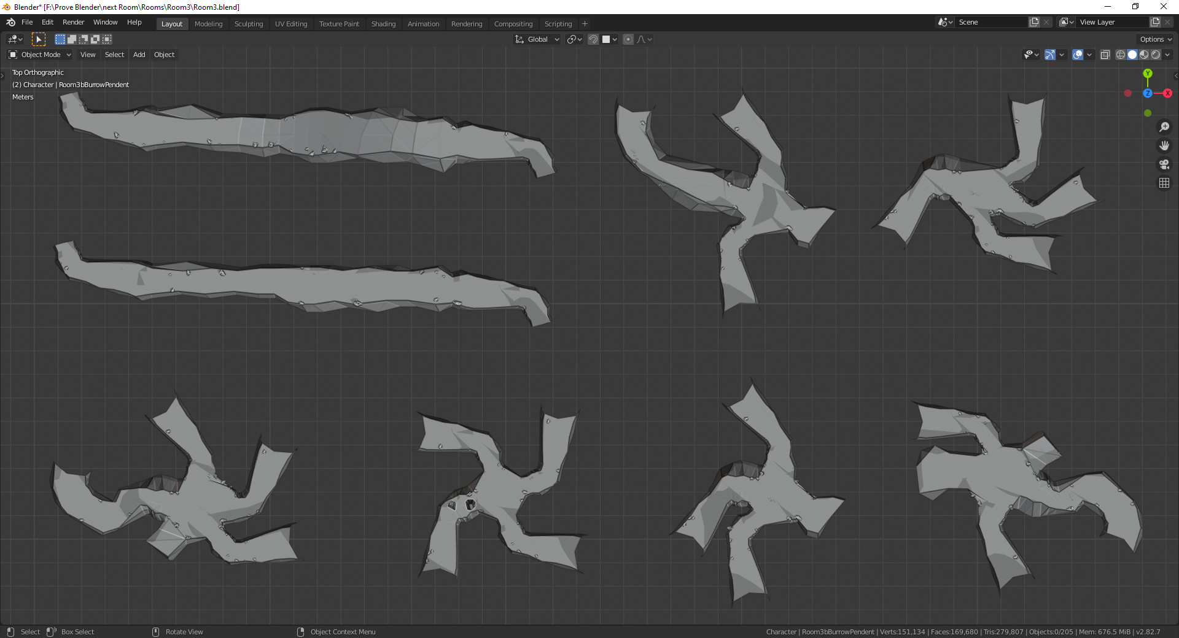Viewport: 1179px width, 638px height.
Task: Toggle proportional editing
Action: click(628, 39)
